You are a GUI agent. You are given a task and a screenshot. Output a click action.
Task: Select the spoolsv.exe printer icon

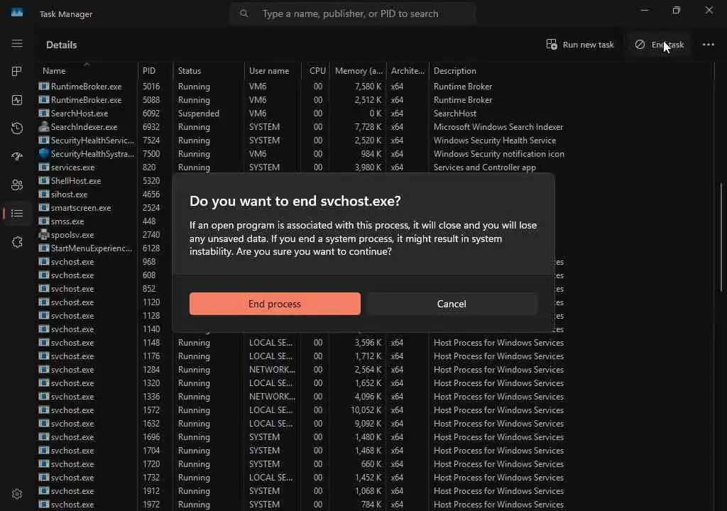coord(44,235)
